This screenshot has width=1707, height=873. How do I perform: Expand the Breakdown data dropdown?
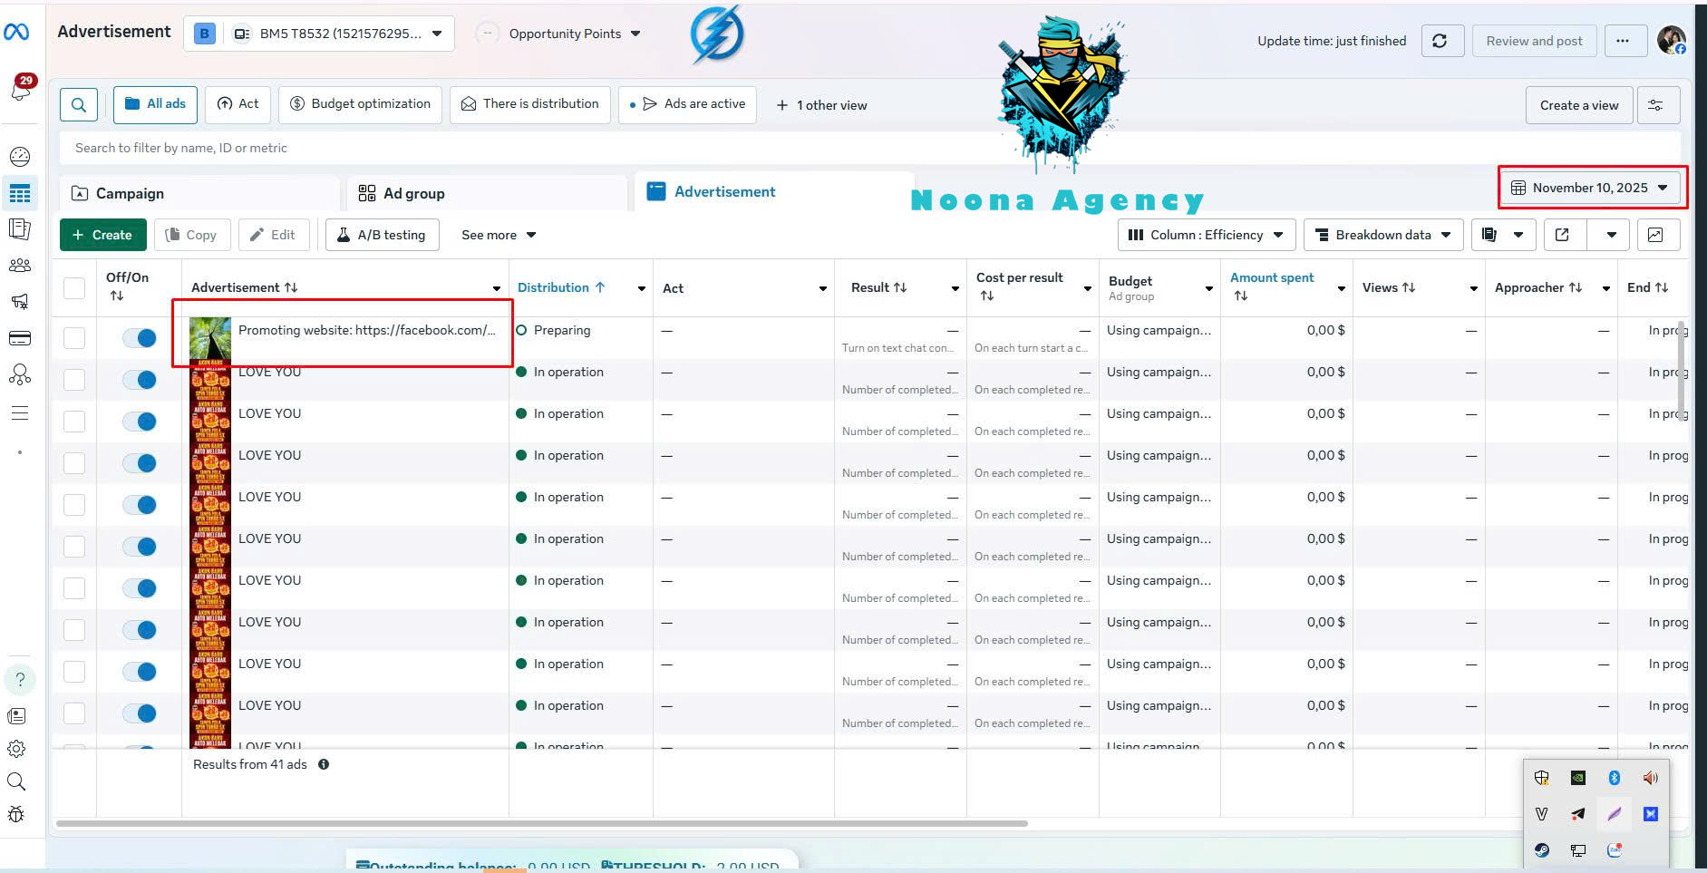tap(1383, 235)
